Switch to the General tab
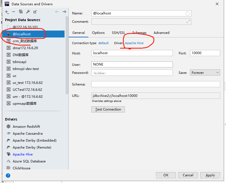 (79, 33)
